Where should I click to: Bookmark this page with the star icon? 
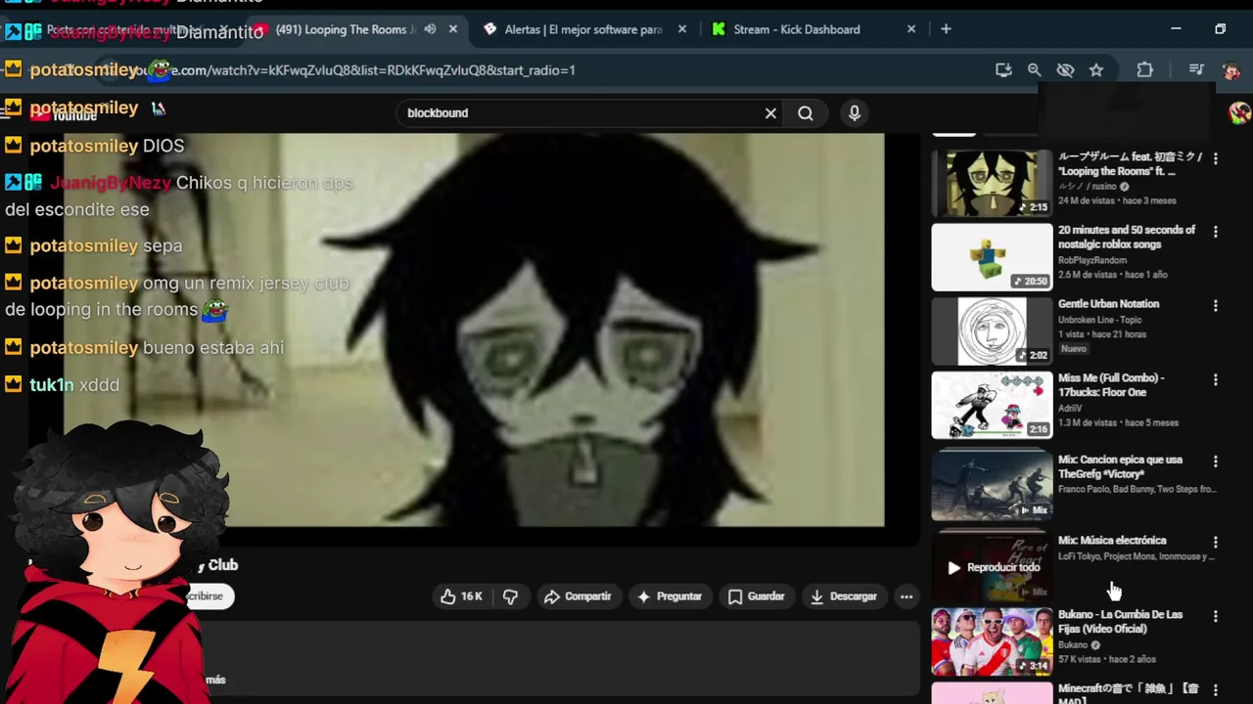point(1096,70)
